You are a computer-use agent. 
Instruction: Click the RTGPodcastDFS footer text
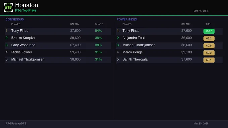click(16, 124)
